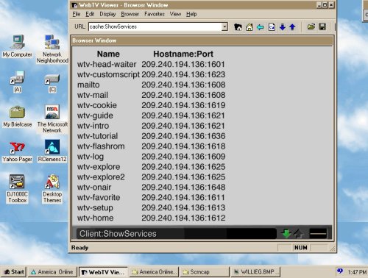The height and width of the screenshot is (278, 368).
Task: Open the Display menu
Action: click(107, 14)
